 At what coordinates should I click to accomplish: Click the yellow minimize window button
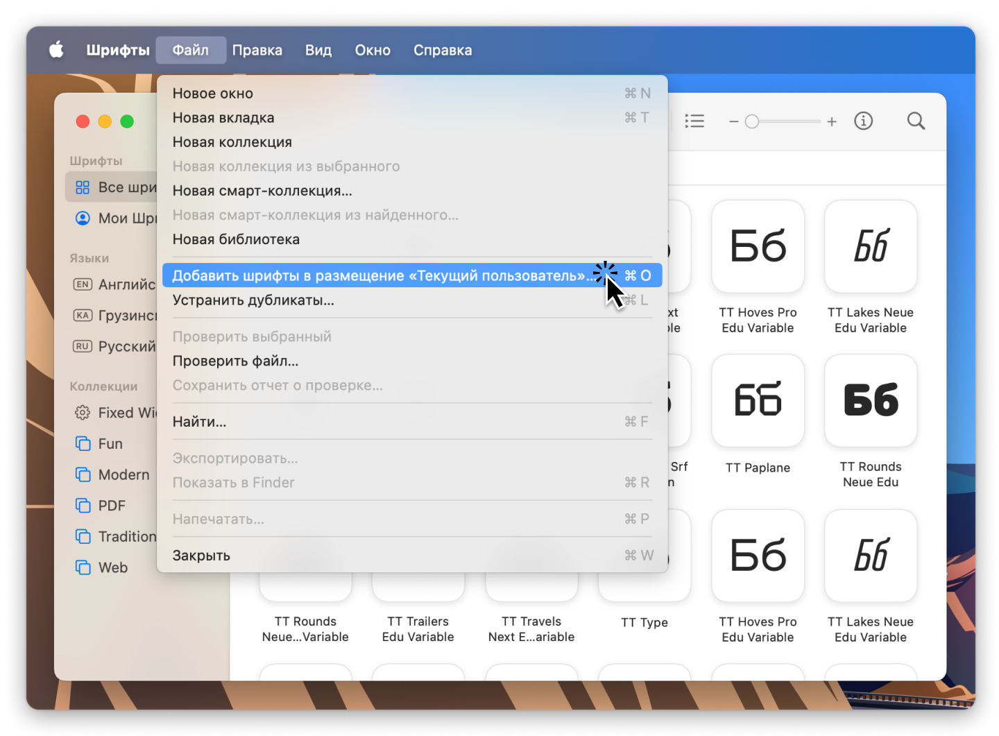pos(105,121)
